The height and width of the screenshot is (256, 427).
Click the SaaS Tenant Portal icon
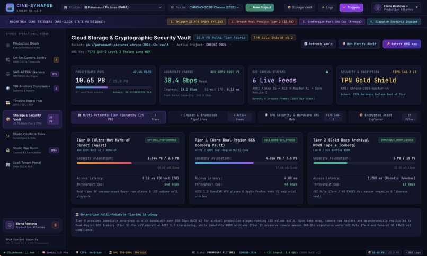(x=8, y=164)
